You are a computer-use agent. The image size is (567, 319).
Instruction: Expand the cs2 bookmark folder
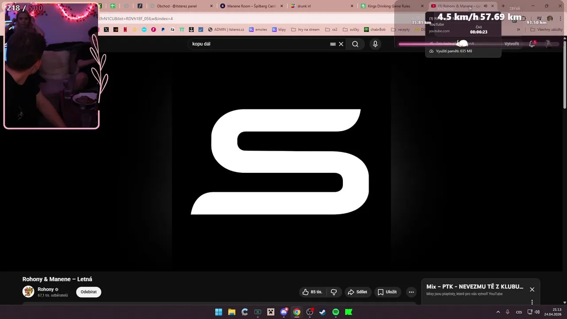(x=331, y=30)
